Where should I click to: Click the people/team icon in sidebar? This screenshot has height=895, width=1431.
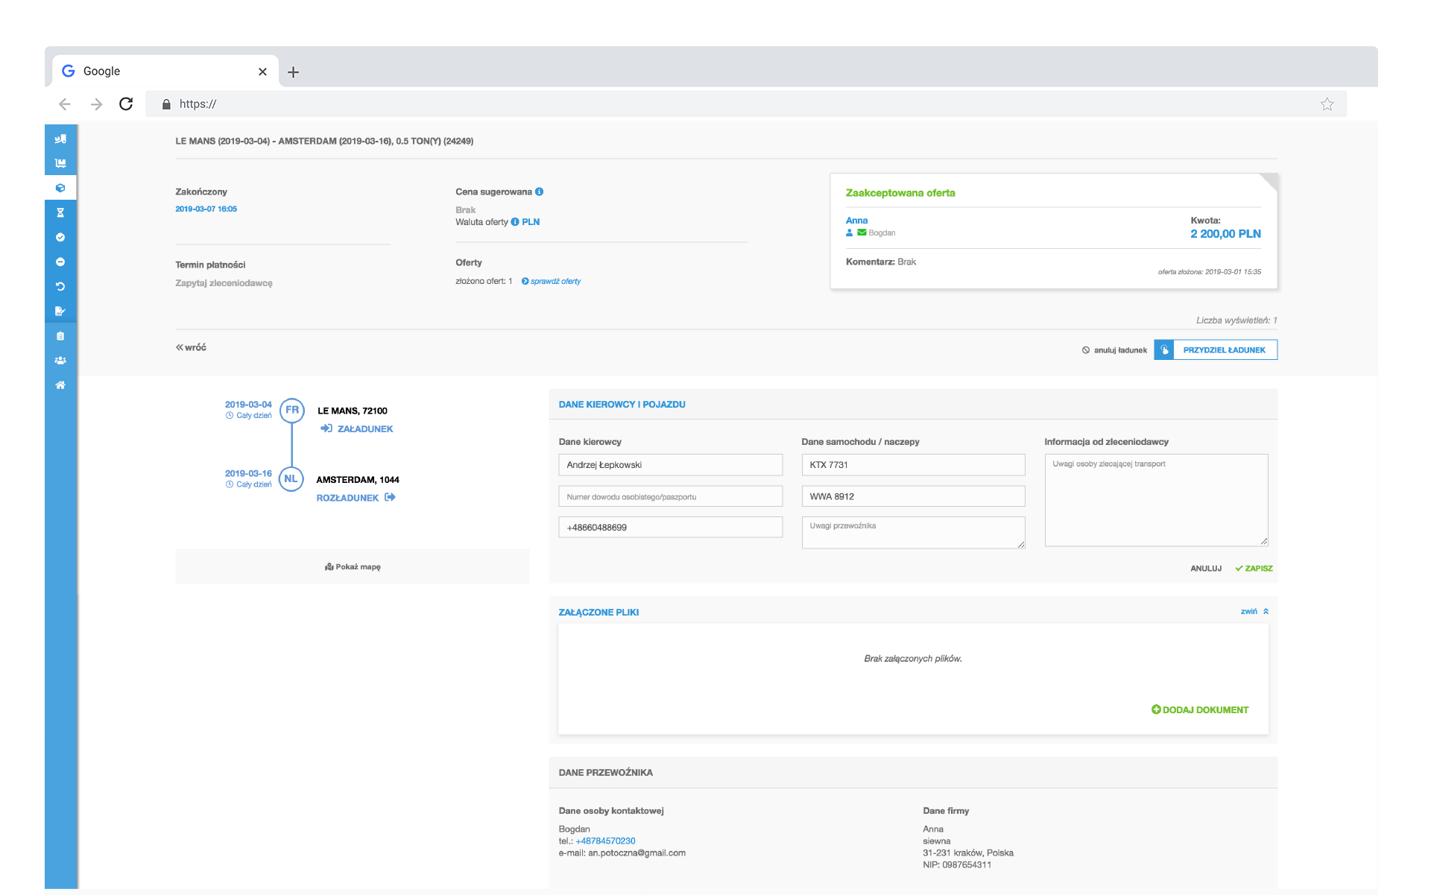click(x=60, y=360)
